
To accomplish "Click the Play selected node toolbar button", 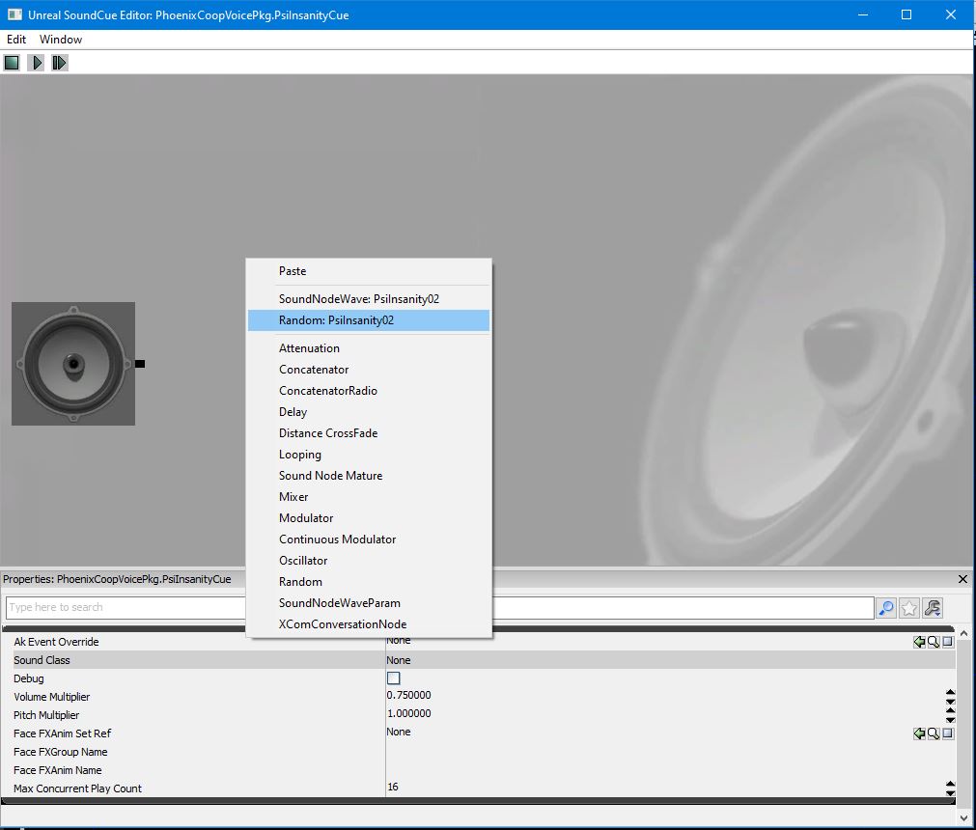I will pos(60,63).
